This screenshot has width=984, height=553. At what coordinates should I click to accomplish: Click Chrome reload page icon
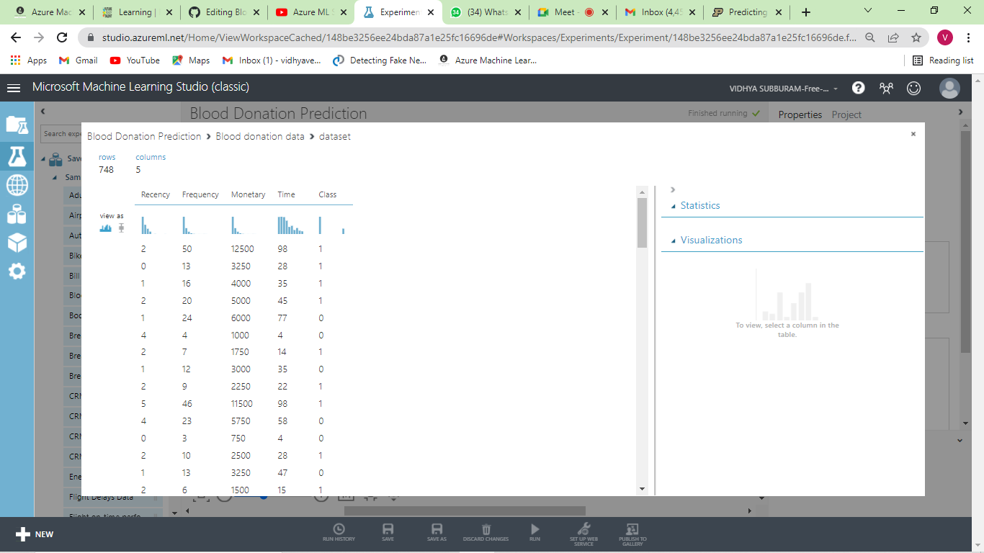click(62, 37)
